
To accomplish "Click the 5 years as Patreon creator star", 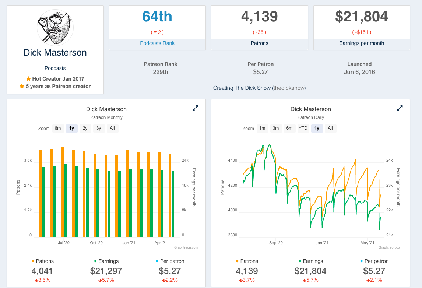I will (22, 86).
